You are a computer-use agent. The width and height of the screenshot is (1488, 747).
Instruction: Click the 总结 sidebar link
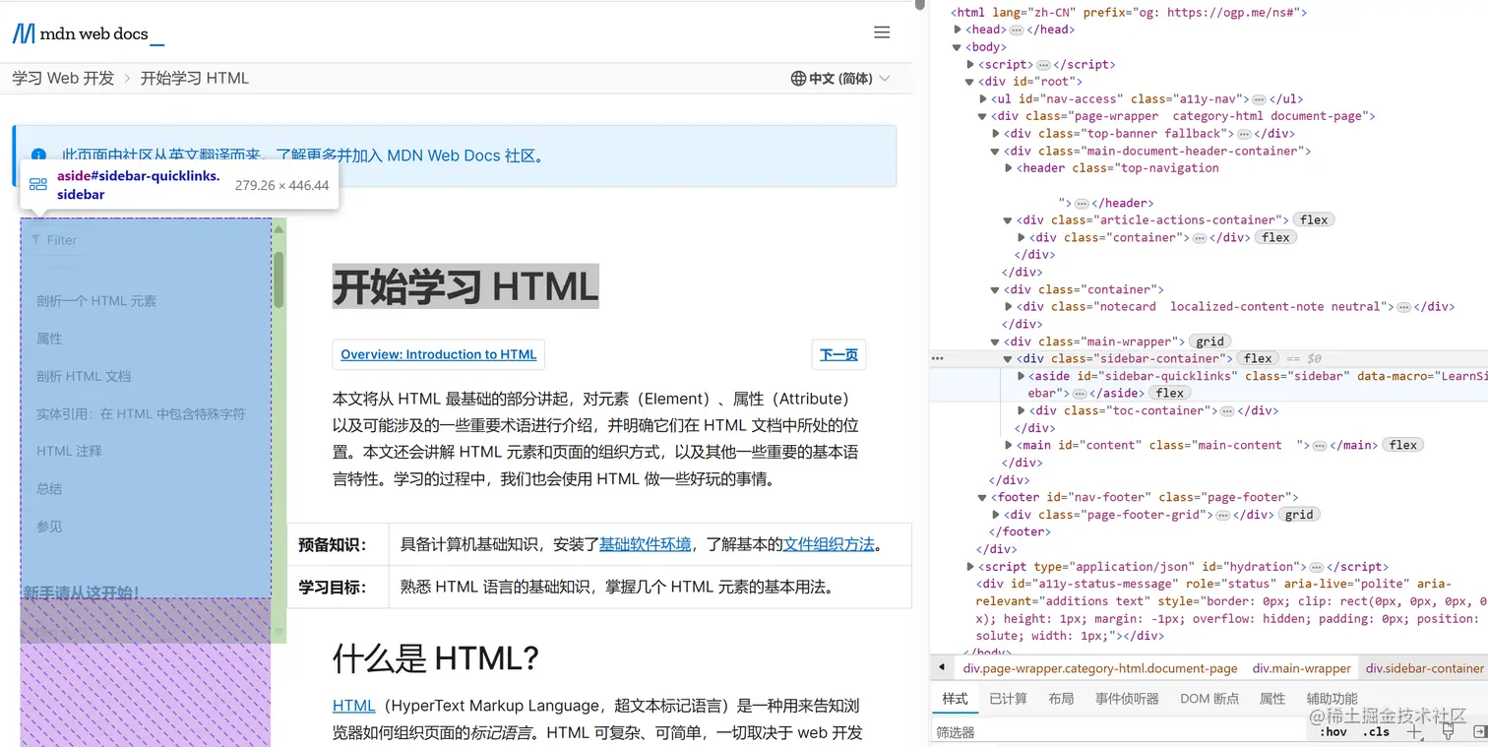(49, 488)
